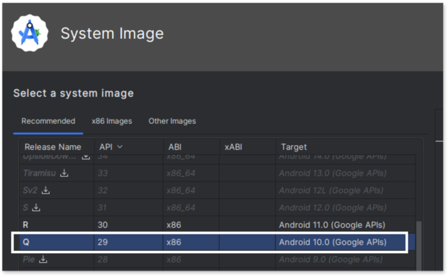Viewport: 448px width, 276px height.
Task: Click API 30 cell in table
Action: point(104,225)
